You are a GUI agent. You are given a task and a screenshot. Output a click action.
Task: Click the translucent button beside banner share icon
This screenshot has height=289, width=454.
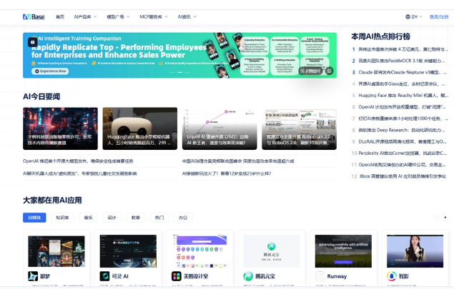point(310,71)
